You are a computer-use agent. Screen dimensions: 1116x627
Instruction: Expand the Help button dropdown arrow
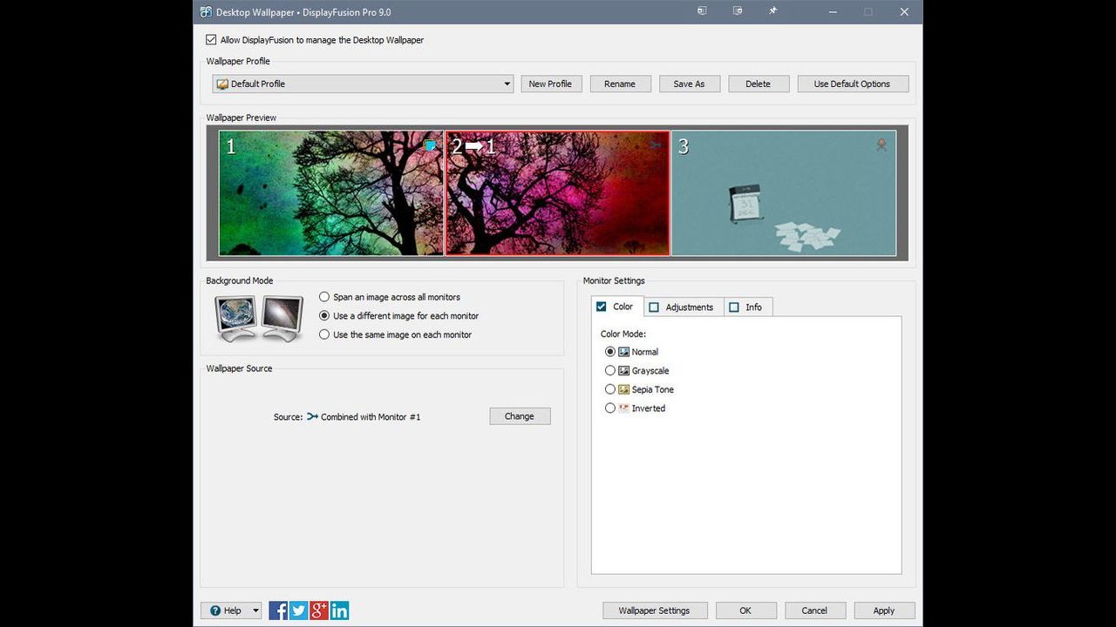tap(255, 610)
